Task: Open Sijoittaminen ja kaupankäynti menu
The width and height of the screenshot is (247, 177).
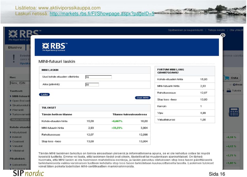Action: pos(186,30)
